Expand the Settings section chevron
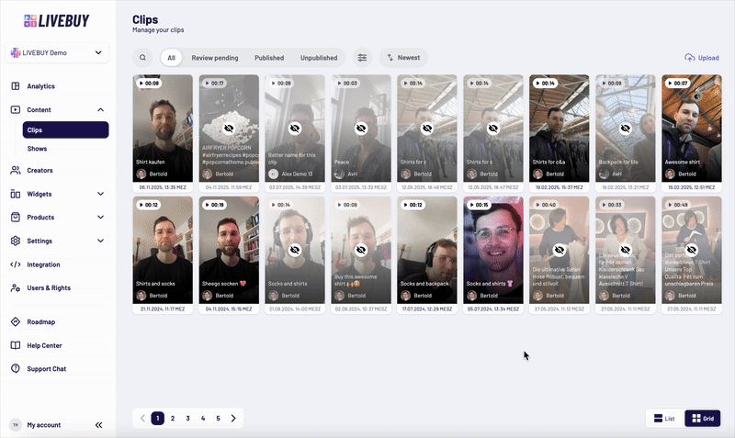735x438 pixels. click(x=100, y=241)
